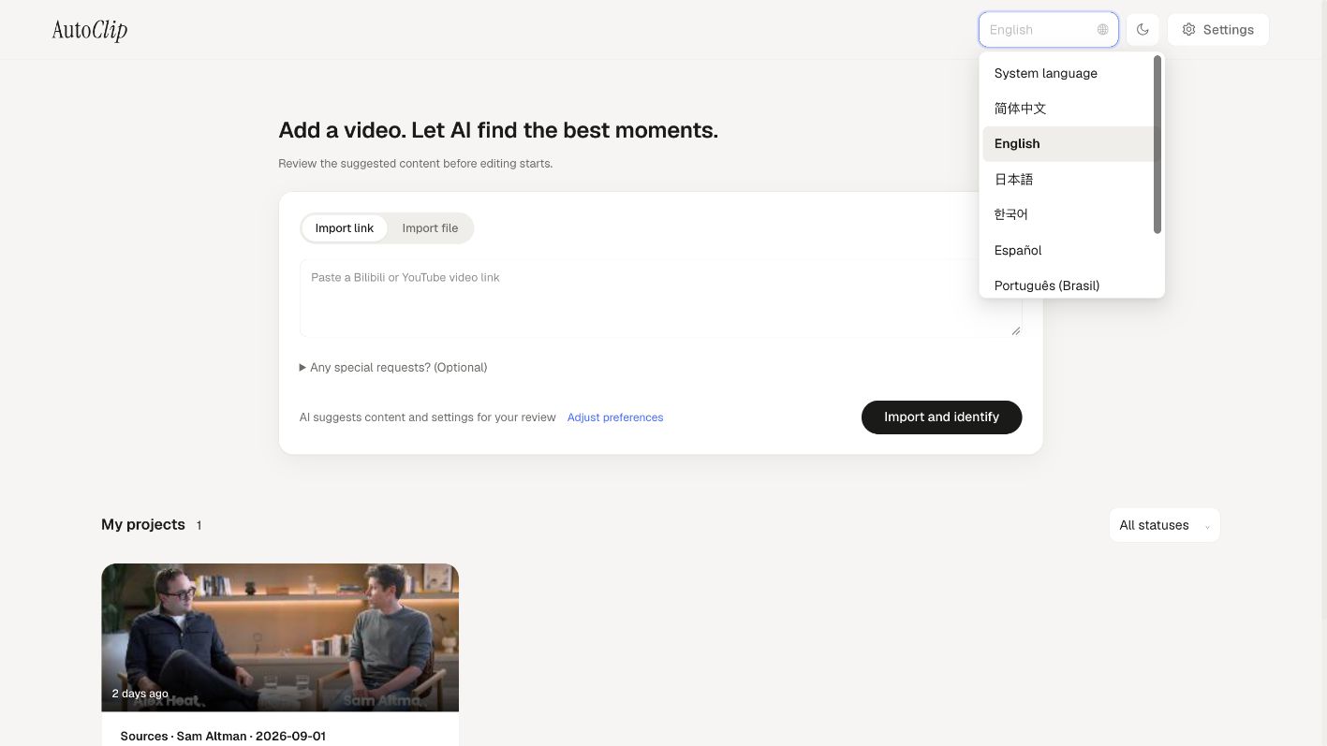Open the All statuses filter dropdown
The height and width of the screenshot is (746, 1327).
coord(1164,525)
